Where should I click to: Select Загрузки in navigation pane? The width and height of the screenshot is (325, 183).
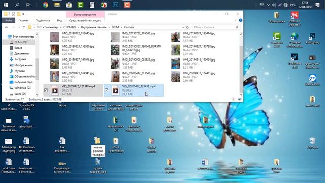pyautogui.click(x=20, y=59)
